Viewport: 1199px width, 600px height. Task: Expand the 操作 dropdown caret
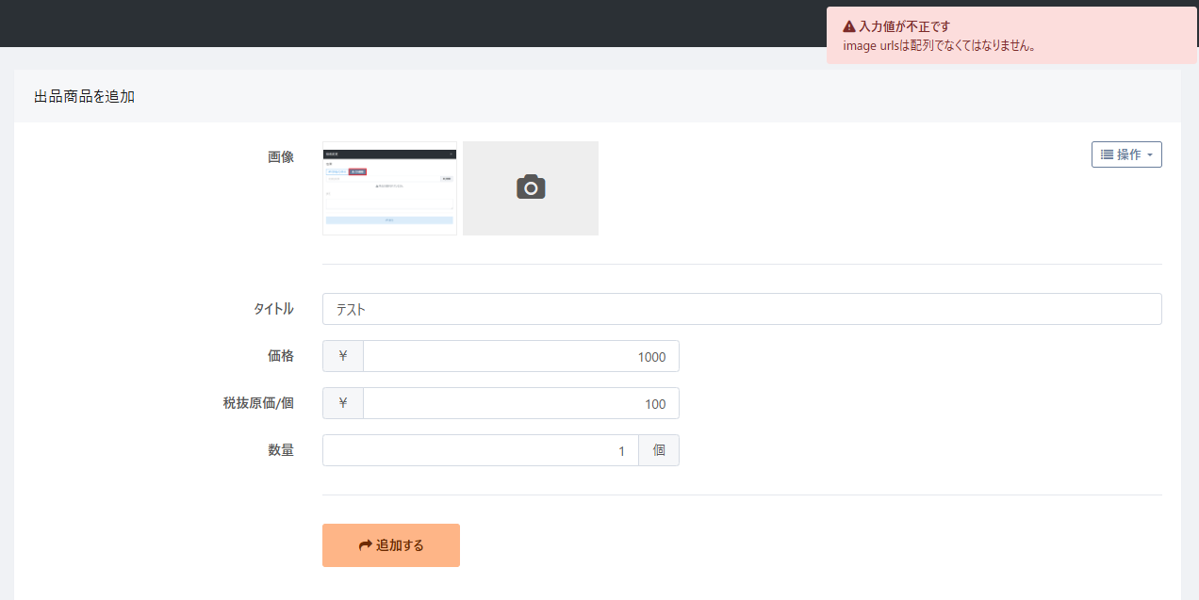[1150, 155]
